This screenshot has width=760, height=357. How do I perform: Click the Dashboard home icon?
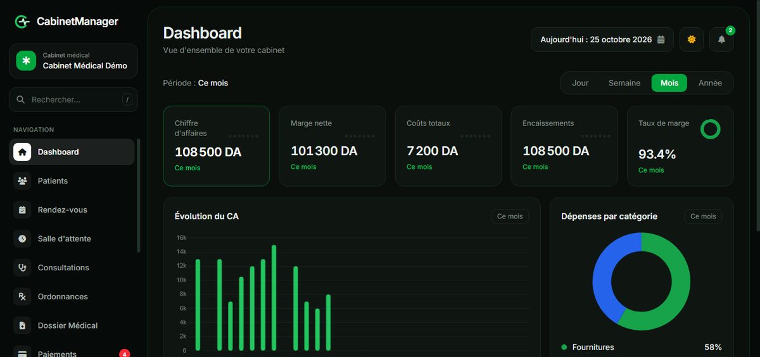tap(22, 152)
